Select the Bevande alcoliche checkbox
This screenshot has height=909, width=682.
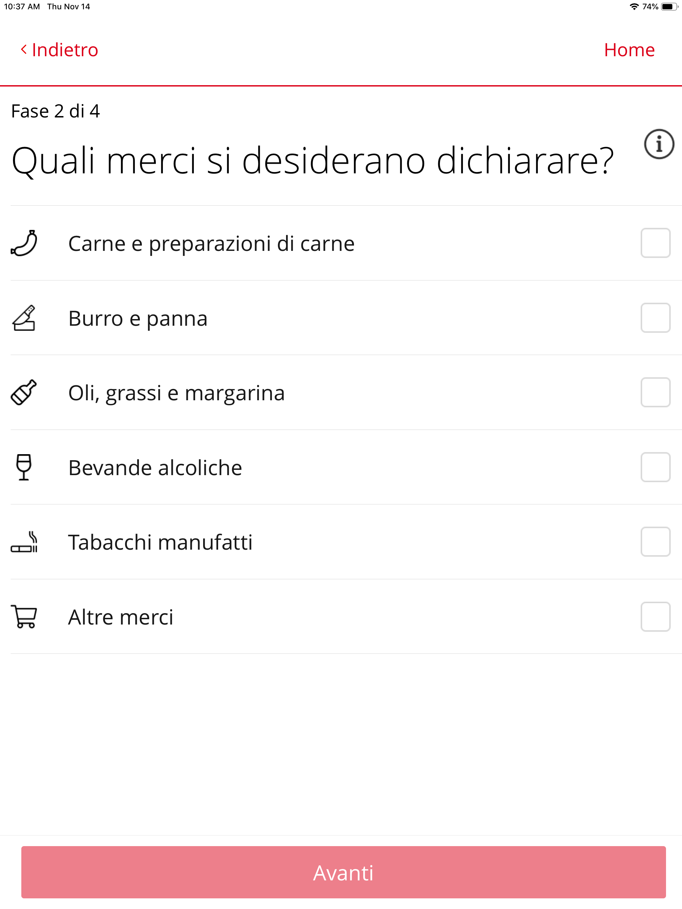click(655, 467)
